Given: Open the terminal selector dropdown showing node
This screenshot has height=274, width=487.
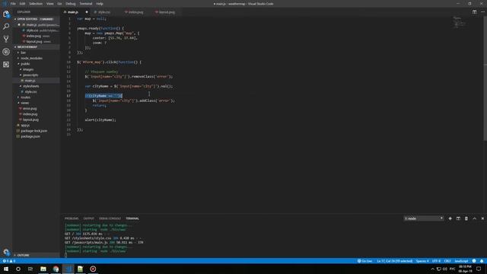Looking at the screenshot, I should [424, 218].
